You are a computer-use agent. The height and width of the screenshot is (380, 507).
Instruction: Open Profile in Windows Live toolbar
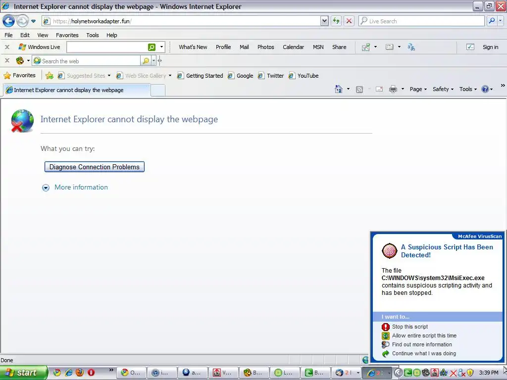[223, 47]
